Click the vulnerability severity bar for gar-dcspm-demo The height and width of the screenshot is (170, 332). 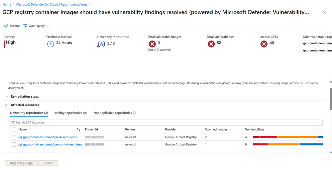coord(288,137)
